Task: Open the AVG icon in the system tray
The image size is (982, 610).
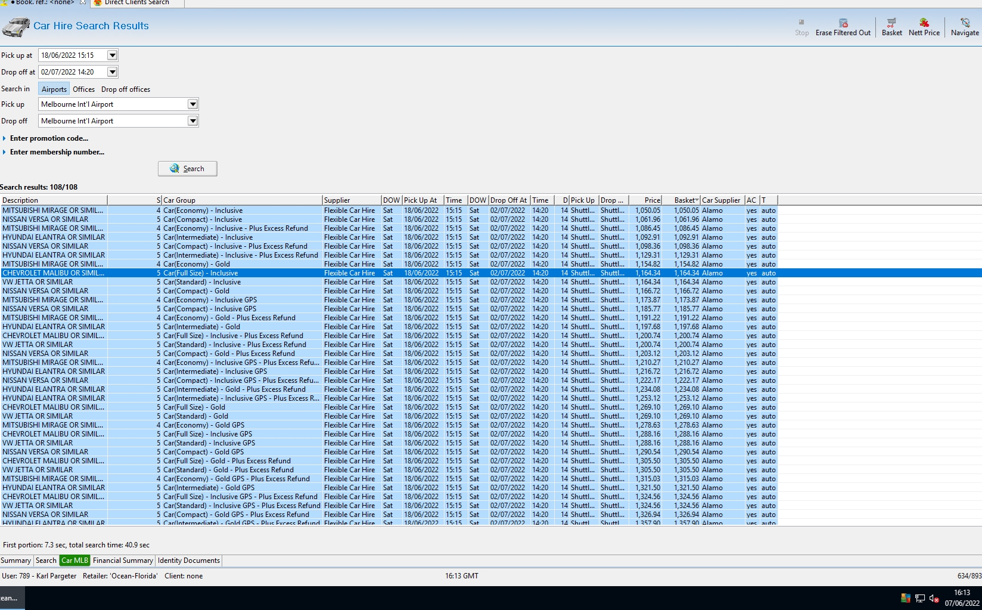Action: 906,598
